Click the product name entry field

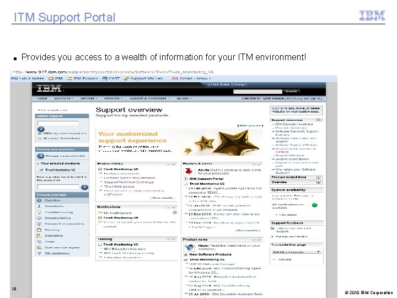58,187
